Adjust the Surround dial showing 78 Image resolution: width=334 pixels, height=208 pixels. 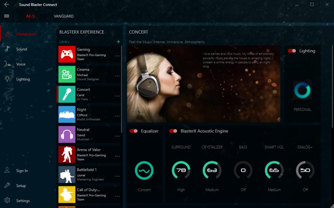pyautogui.click(x=181, y=170)
